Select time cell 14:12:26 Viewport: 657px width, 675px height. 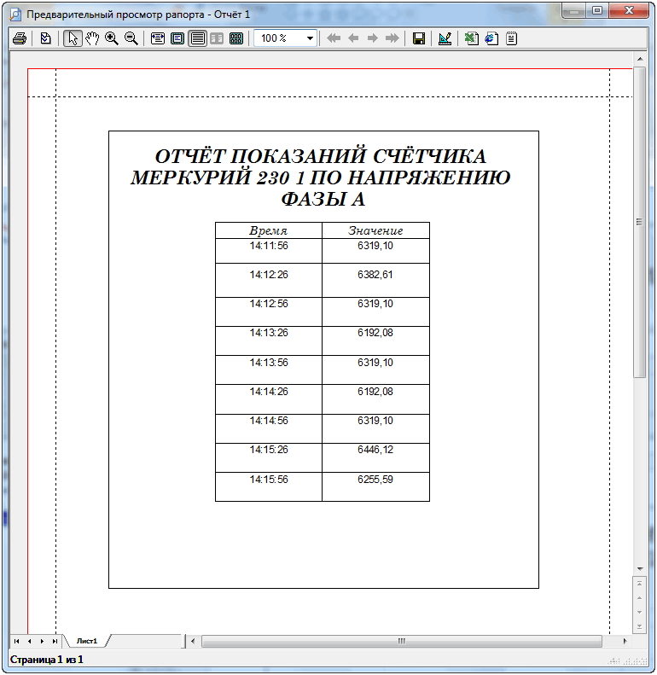coord(268,280)
